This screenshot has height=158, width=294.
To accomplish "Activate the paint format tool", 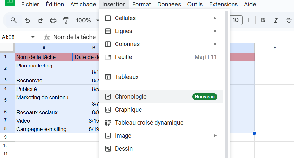I will pos(66,20).
